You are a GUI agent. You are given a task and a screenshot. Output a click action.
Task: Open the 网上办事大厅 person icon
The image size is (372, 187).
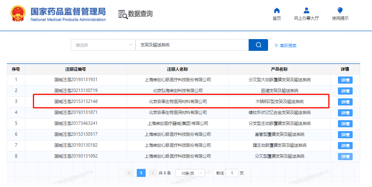point(306,11)
